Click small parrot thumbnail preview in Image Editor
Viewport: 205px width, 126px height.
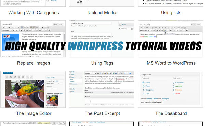(52, 100)
